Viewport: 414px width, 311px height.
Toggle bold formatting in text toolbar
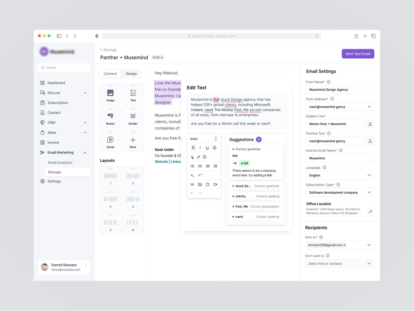click(193, 148)
